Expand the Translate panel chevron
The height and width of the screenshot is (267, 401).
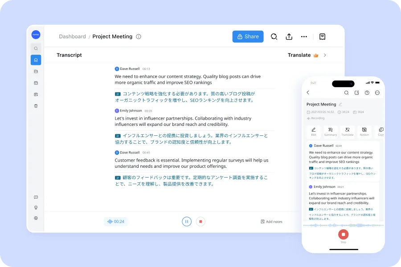[325, 55]
